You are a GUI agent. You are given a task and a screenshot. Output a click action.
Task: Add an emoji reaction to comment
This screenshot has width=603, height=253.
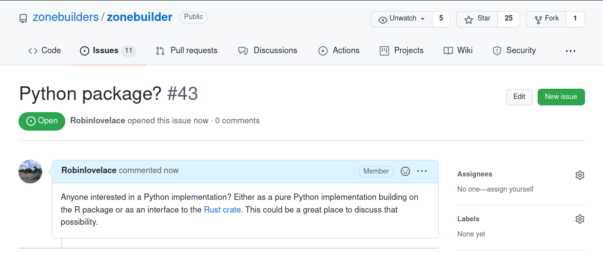pyautogui.click(x=405, y=171)
